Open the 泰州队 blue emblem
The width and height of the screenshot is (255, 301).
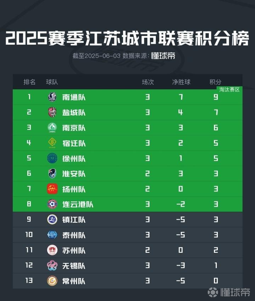(x=52, y=235)
